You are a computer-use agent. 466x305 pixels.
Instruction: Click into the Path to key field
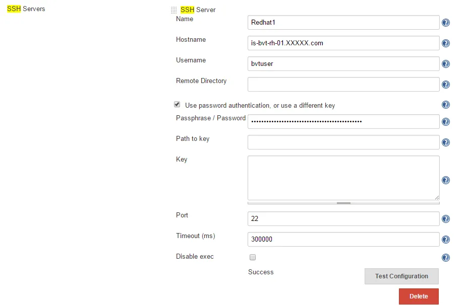[x=343, y=142]
